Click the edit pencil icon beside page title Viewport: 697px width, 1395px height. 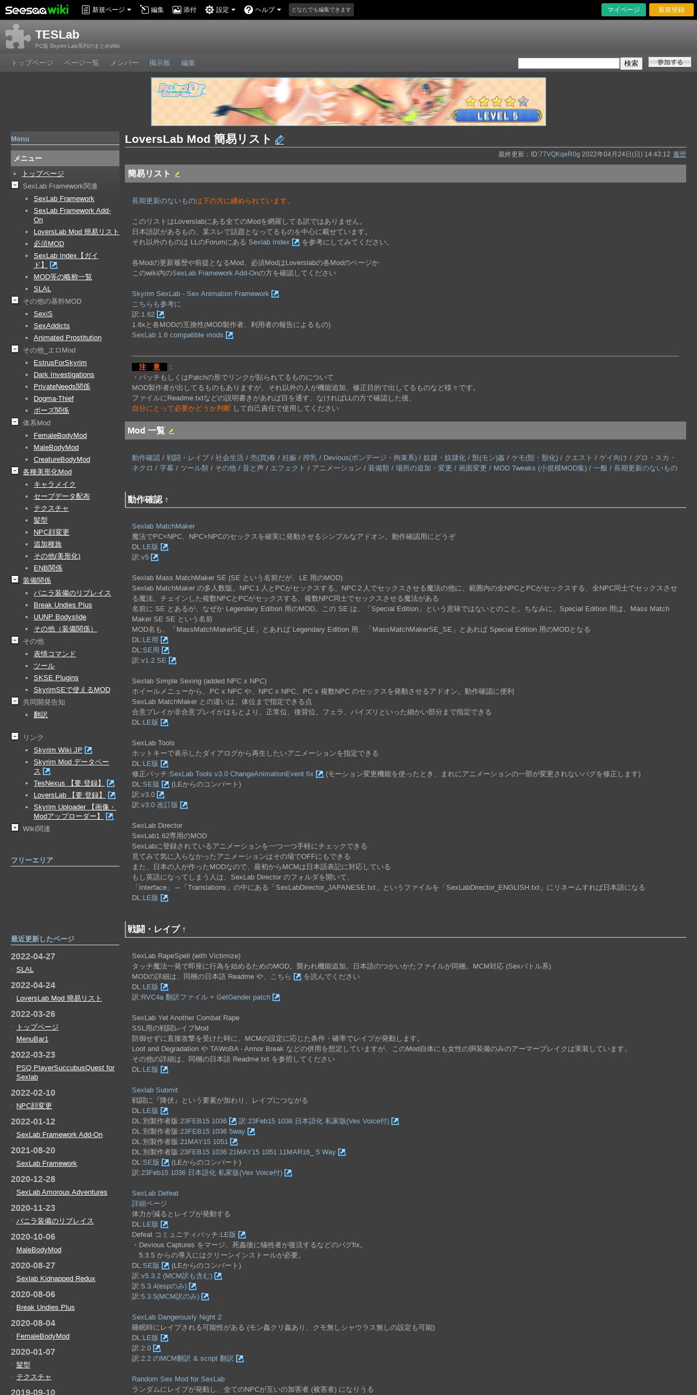pos(280,140)
